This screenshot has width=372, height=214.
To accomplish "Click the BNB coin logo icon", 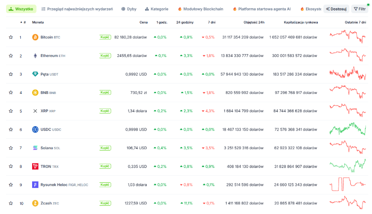I will pos(35,93).
